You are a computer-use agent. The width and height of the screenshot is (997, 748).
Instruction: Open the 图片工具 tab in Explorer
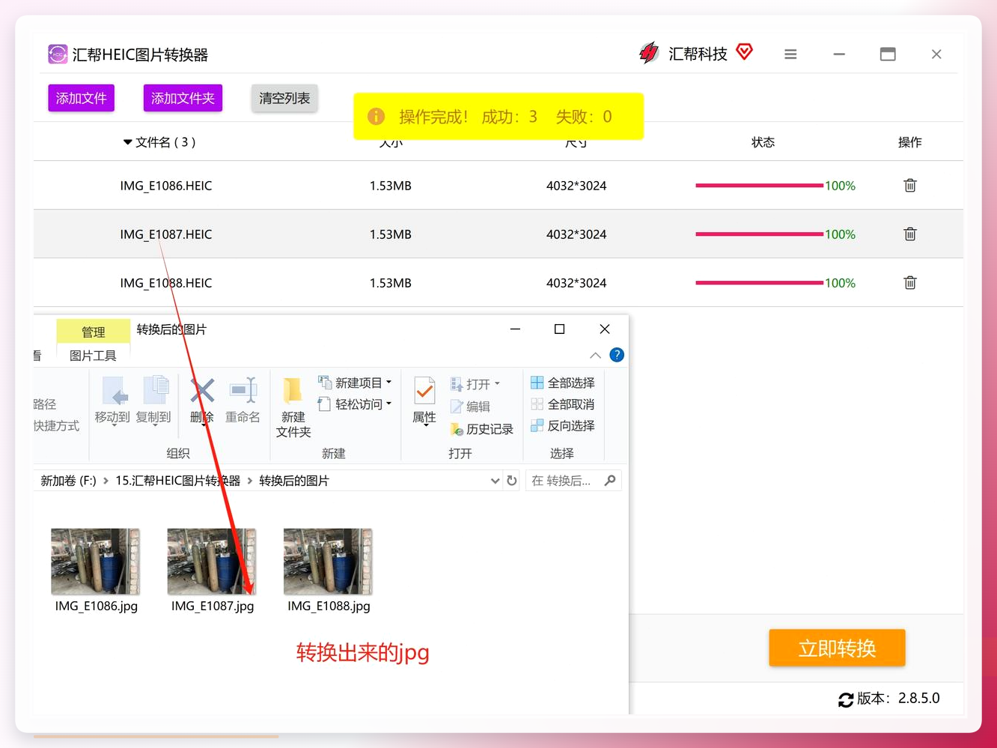pos(94,356)
